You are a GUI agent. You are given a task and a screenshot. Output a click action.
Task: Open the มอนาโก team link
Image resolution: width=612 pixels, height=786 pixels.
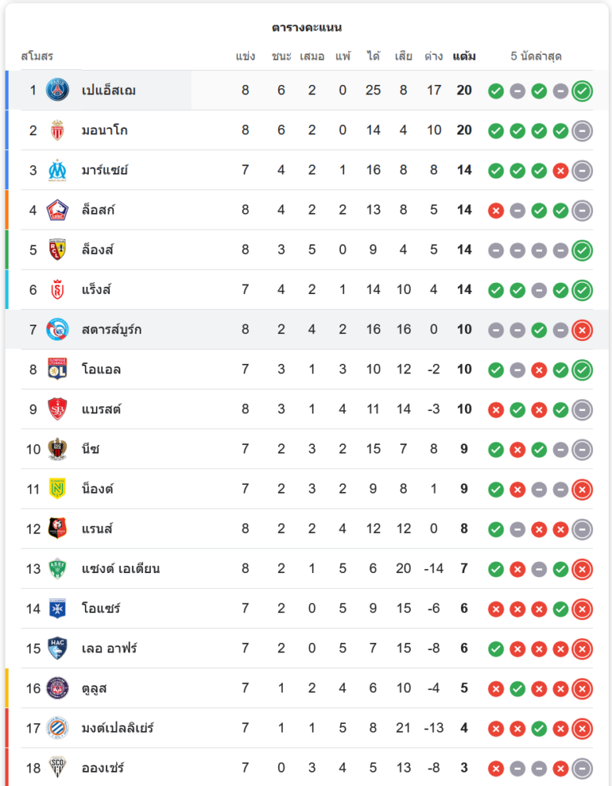pos(104,130)
